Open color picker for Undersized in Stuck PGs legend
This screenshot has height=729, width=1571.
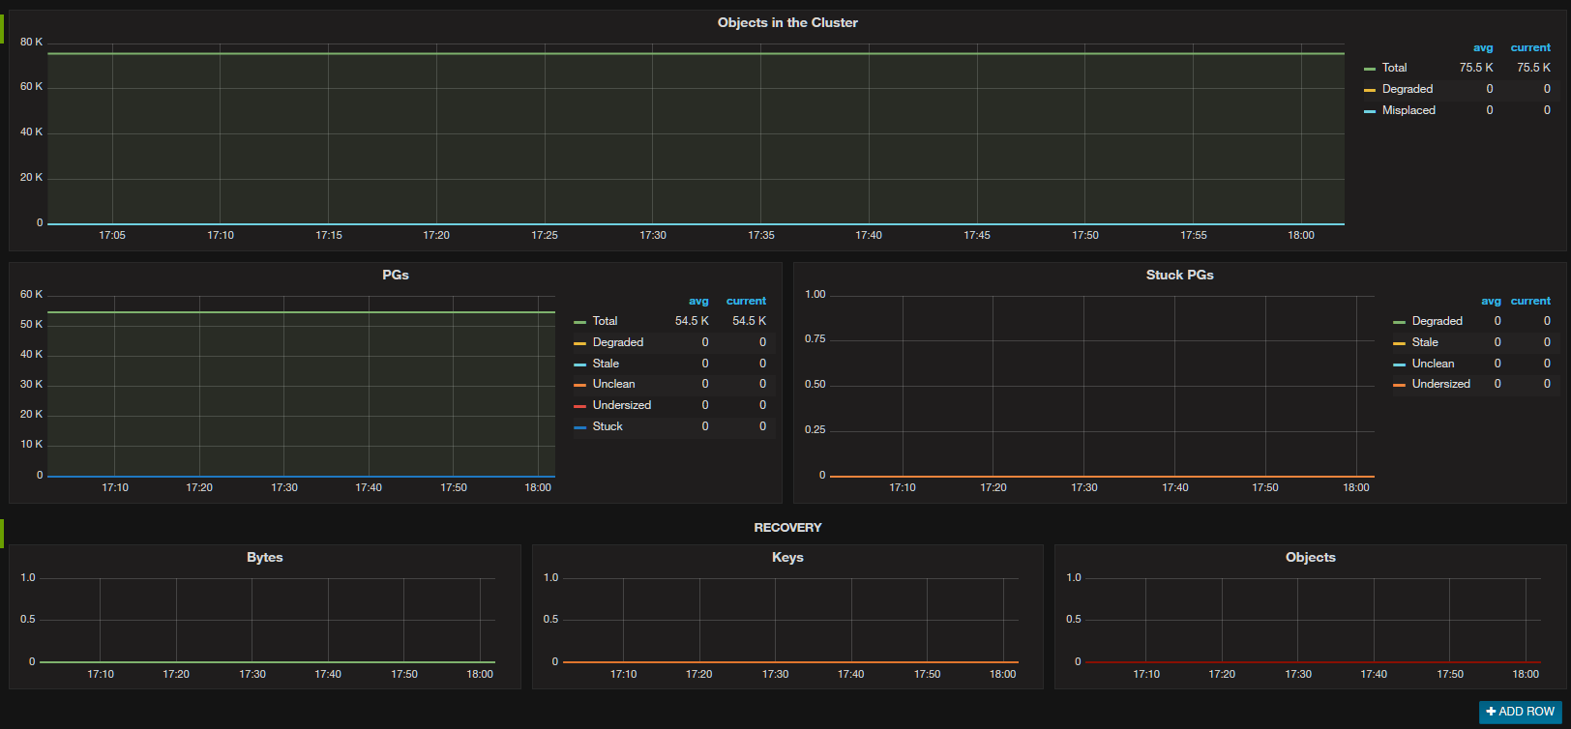pos(1399,385)
